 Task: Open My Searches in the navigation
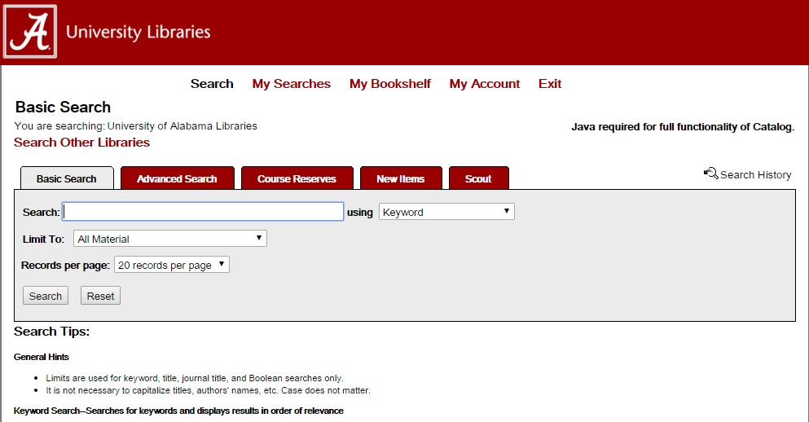click(291, 84)
